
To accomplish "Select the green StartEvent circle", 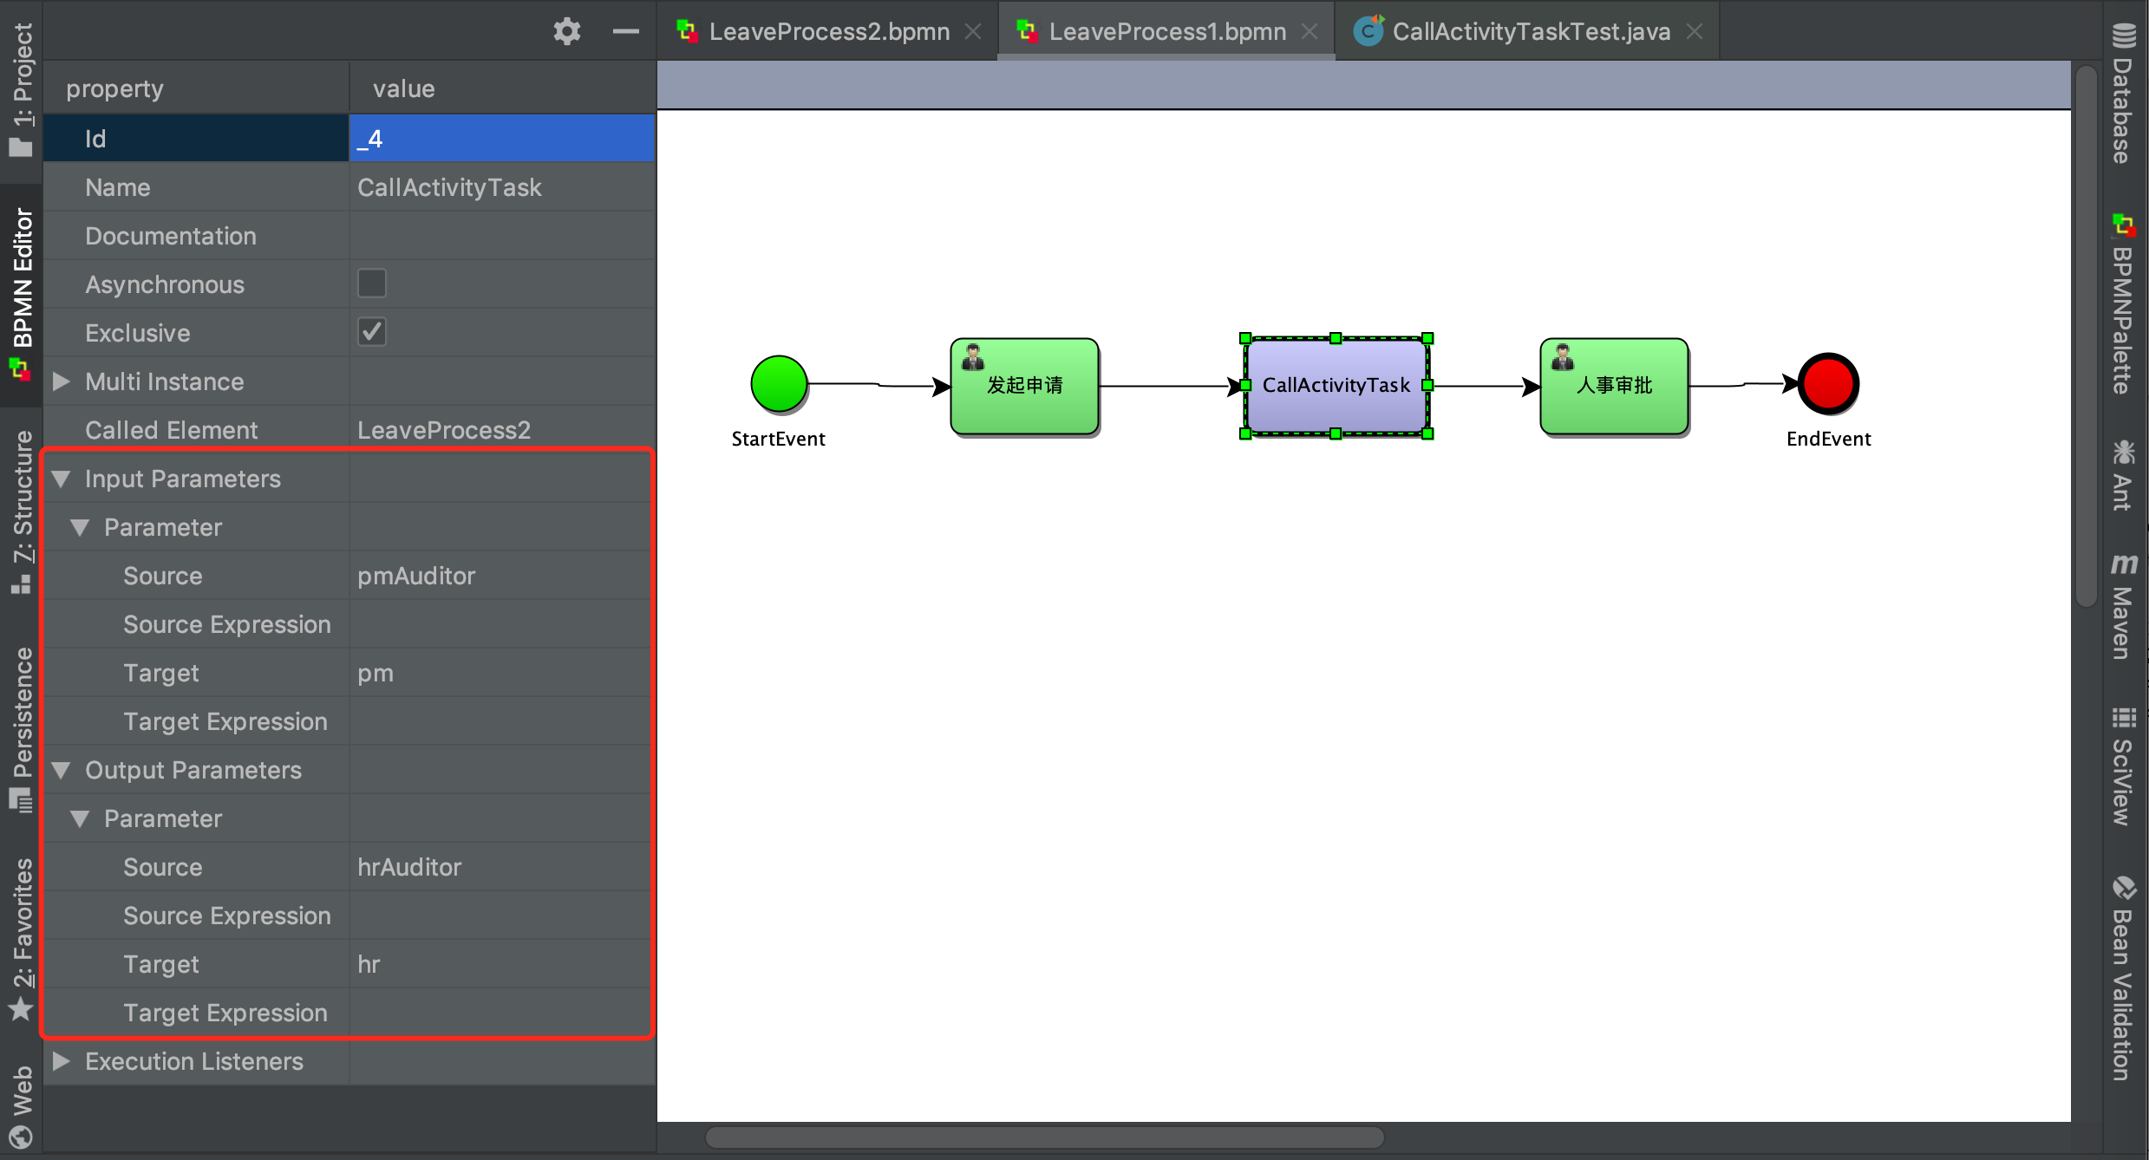I will (778, 383).
